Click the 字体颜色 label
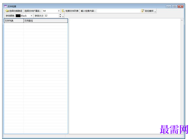 10,16
